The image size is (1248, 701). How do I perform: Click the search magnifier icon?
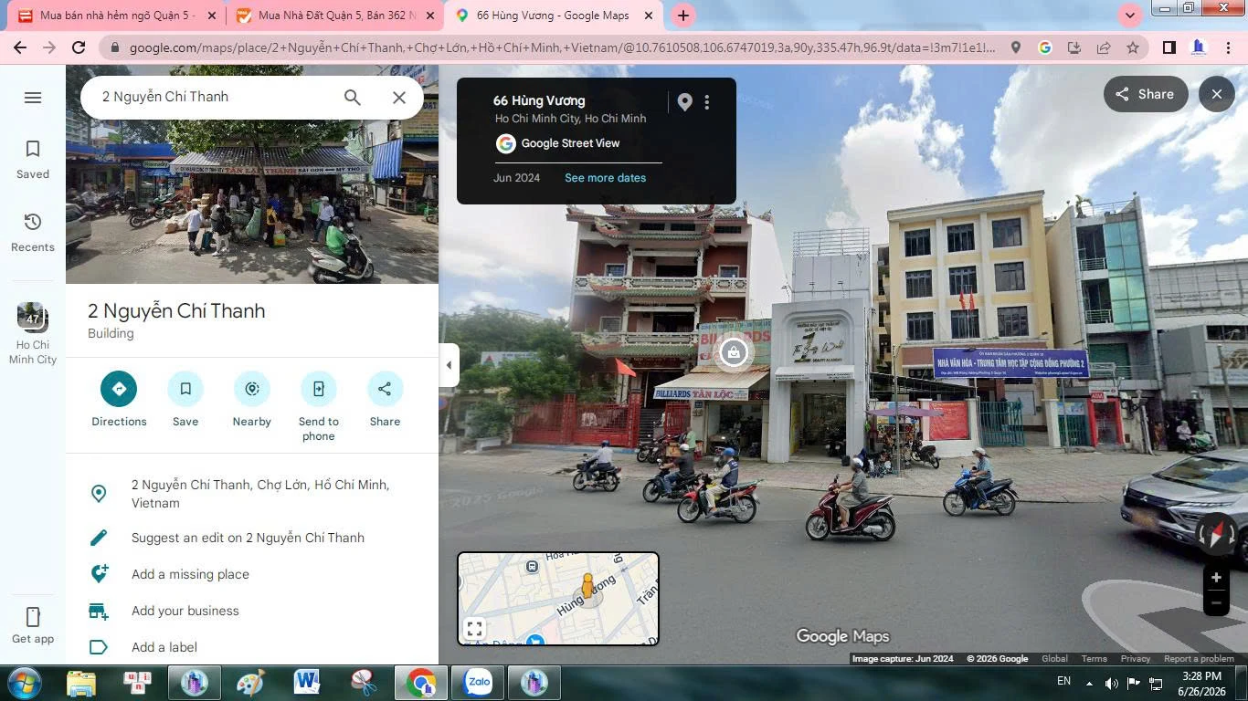click(353, 98)
